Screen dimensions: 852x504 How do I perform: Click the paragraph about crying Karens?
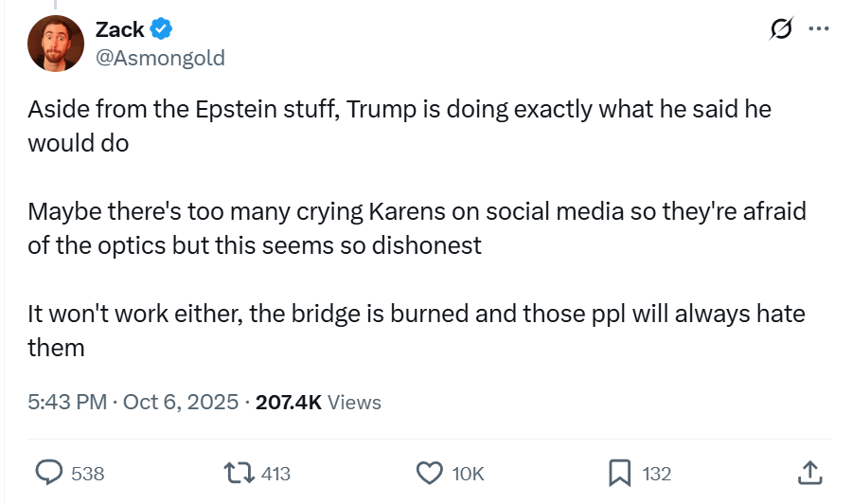(417, 227)
